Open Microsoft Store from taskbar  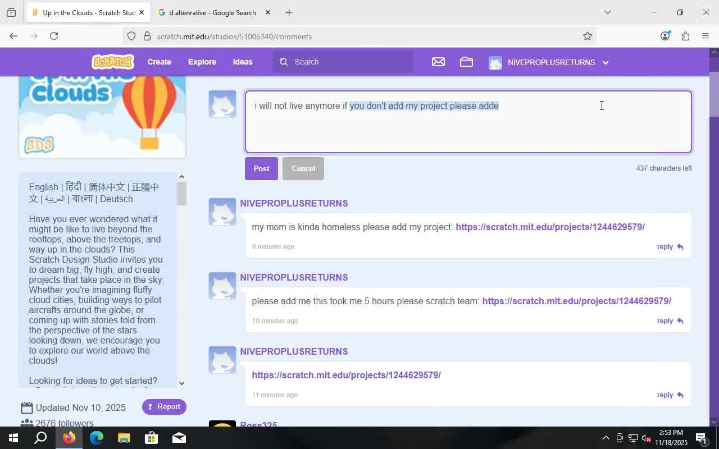pos(152,438)
